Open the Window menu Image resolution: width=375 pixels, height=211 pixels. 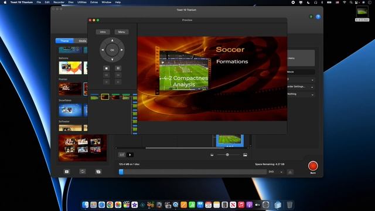107,2
